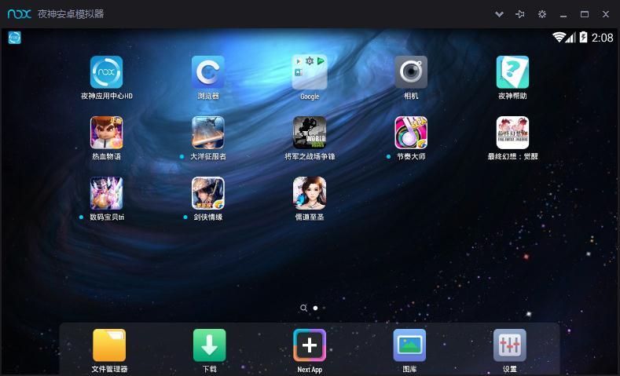Click the search magnifier page indicator
This screenshot has height=376, width=620.
point(303,308)
